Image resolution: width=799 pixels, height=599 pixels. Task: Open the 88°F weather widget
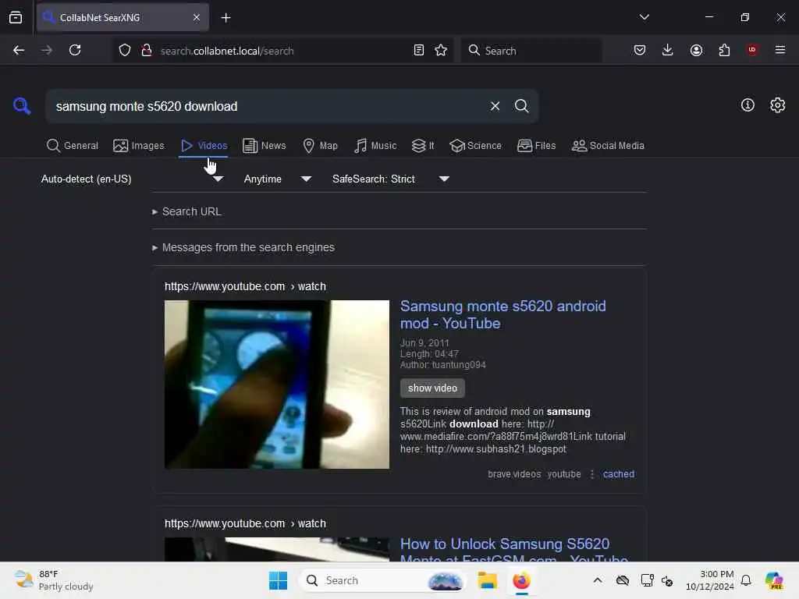coord(54,580)
